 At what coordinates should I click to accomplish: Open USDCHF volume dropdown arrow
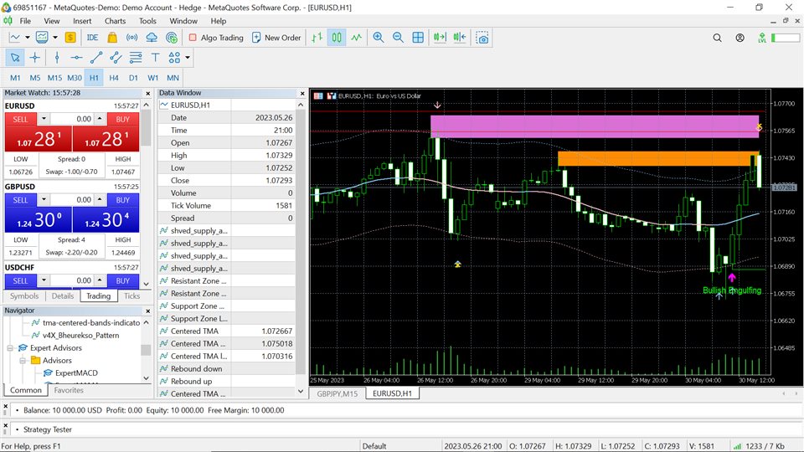click(44, 280)
